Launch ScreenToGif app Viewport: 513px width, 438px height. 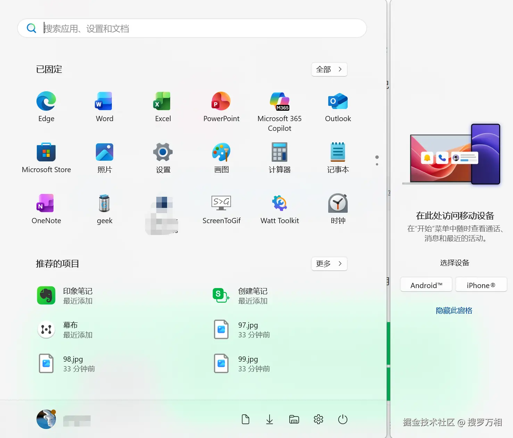221,209
